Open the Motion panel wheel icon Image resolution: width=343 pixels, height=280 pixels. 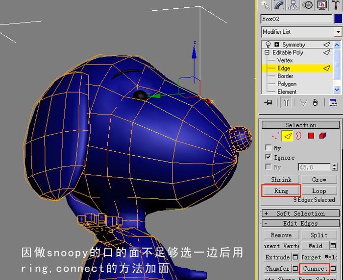(308, 5)
